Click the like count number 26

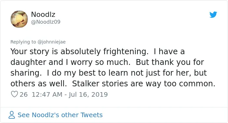point(23,94)
